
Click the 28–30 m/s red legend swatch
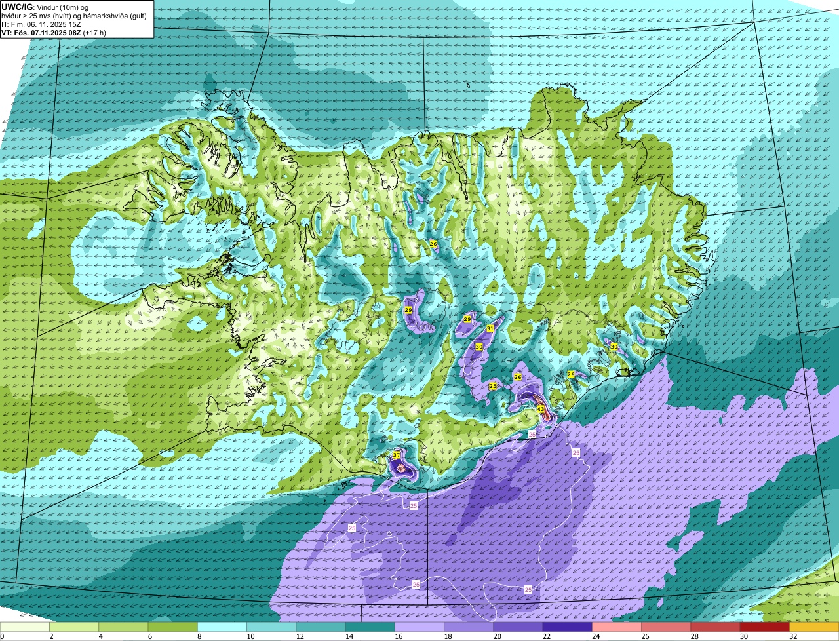[x=716, y=627]
